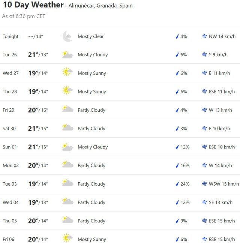The width and height of the screenshot is (240, 243).
Task: Click Wed 27 mostly sunny icon
Action: click(67, 73)
